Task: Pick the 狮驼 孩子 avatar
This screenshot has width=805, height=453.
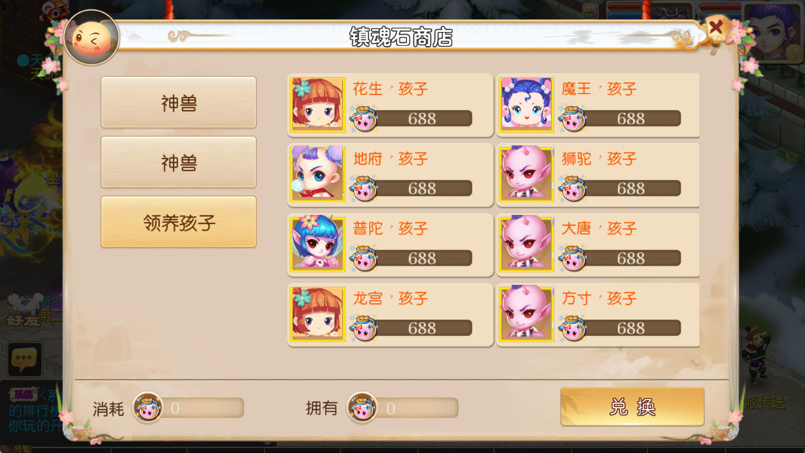Action: pos(526,174)
